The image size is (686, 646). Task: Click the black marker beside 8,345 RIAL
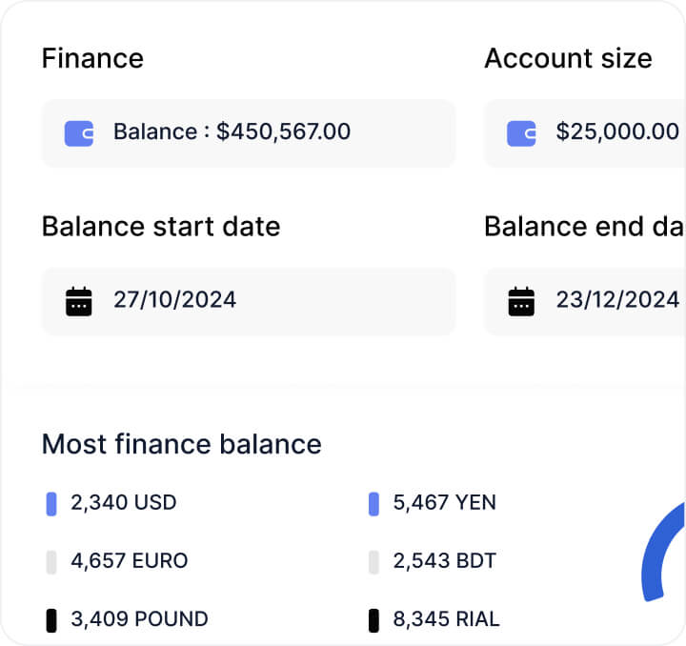pos(373,620)
